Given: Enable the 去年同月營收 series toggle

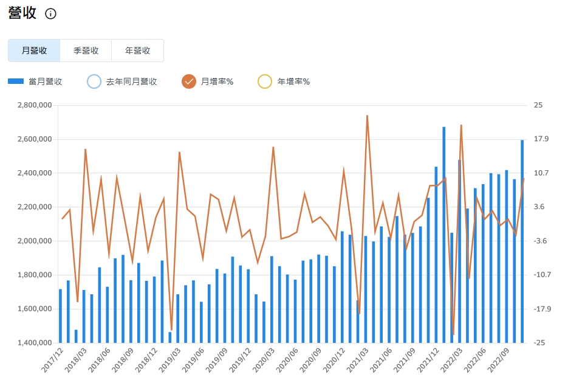Looking at the screenshot, I should [x=94, y=81].
